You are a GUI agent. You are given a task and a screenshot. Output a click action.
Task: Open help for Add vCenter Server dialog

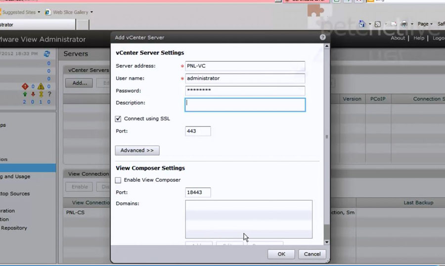pos(323,37)
